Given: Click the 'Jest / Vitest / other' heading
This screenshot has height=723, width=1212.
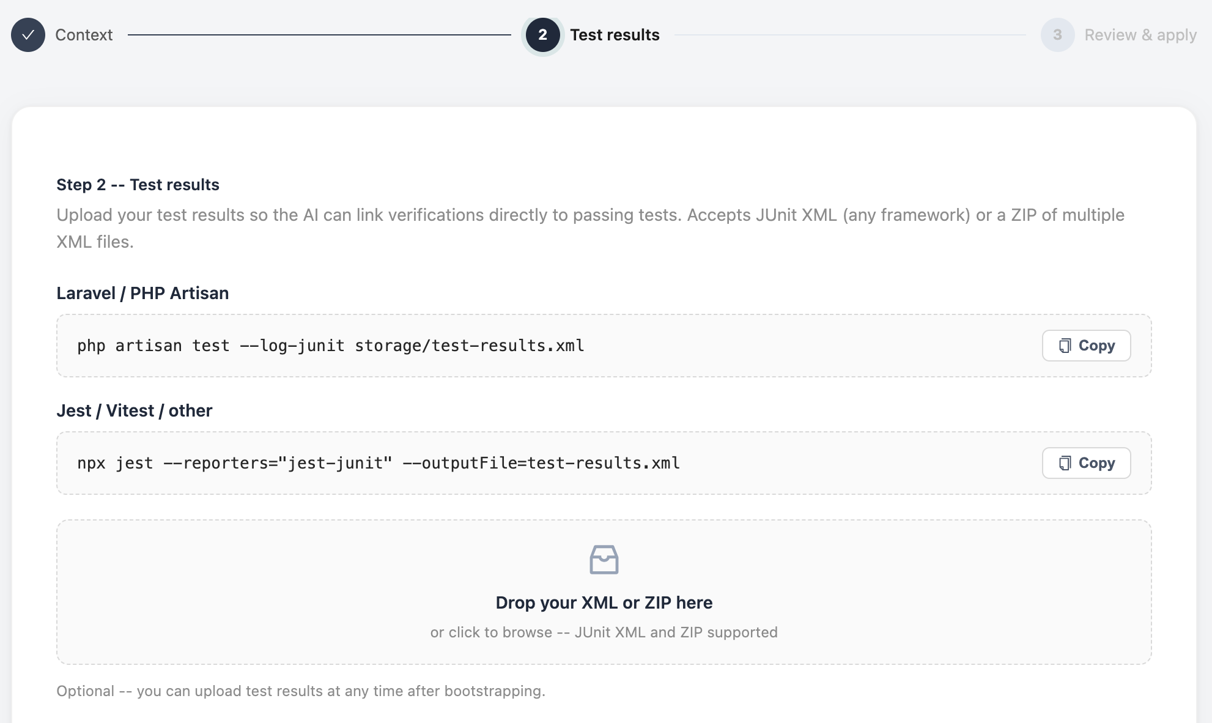Looking at the screenshot, I should [135, 410].
